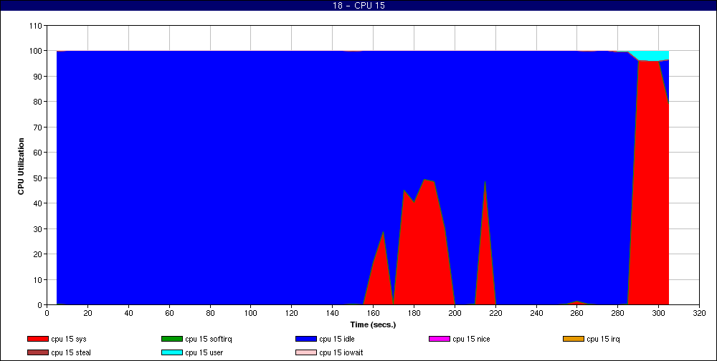Click the sys spike peak at 215 seconds
717x361 pixels.
tap(485, 183)
